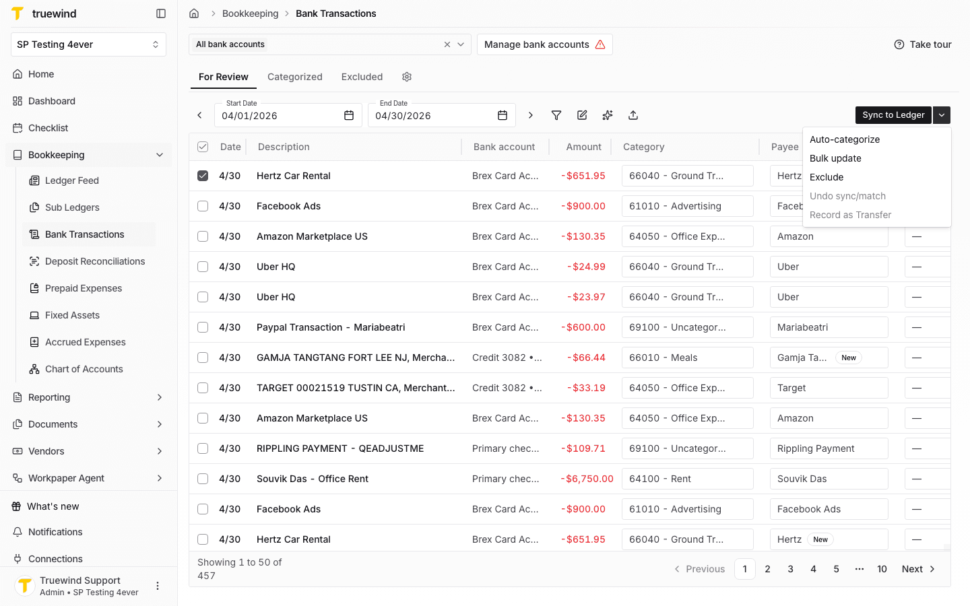Select the For Review tab

224,77
